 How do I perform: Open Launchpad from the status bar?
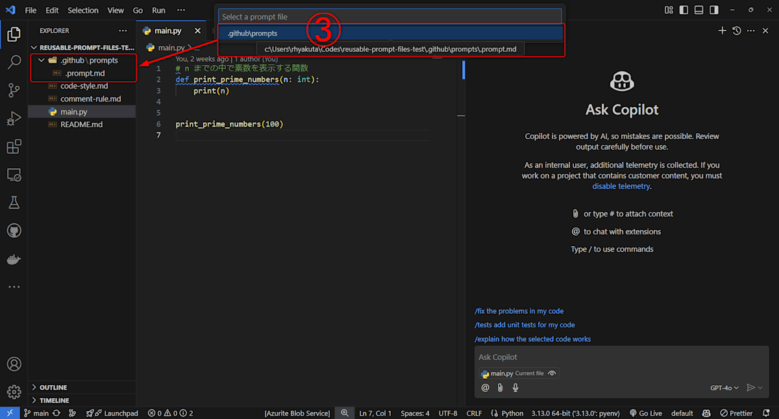112,413
